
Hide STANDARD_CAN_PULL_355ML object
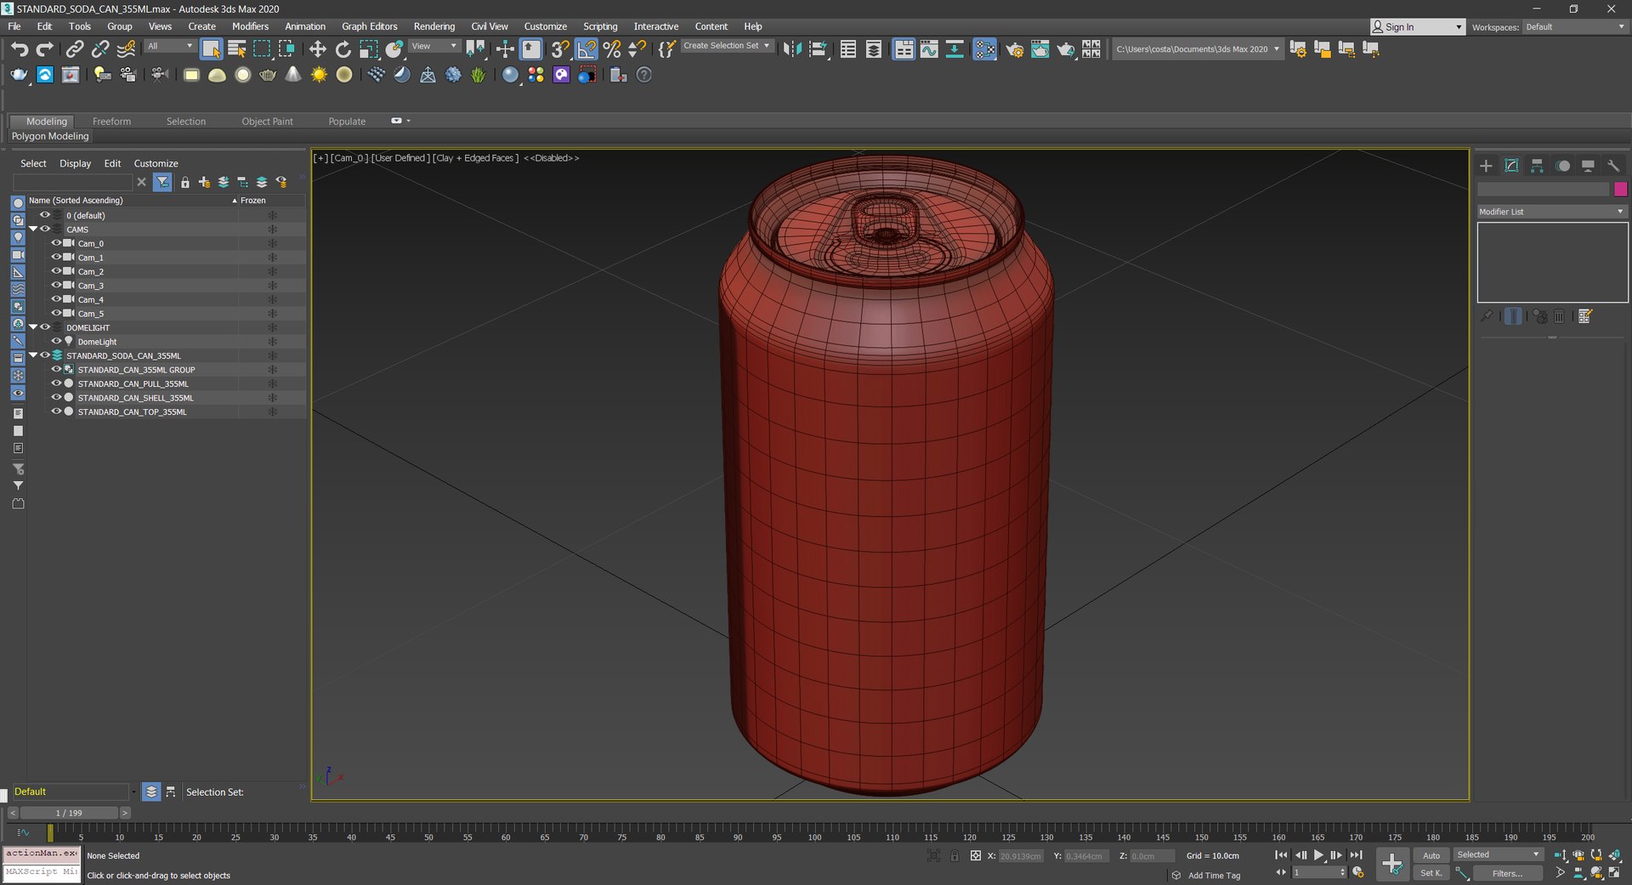[x=56, y=383]
